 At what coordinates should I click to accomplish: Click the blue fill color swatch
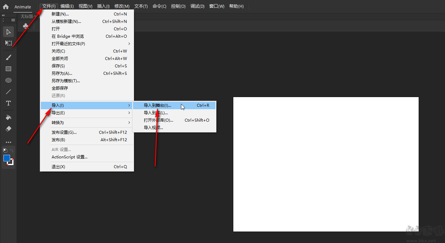(x=6, y=157)
